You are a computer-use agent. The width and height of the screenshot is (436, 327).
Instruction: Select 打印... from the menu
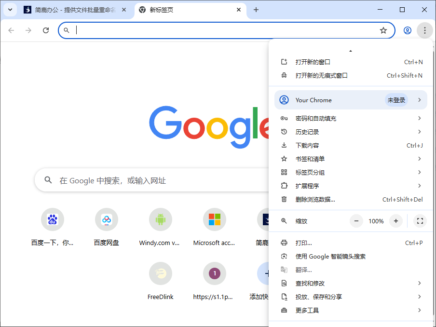coord(305,243)
